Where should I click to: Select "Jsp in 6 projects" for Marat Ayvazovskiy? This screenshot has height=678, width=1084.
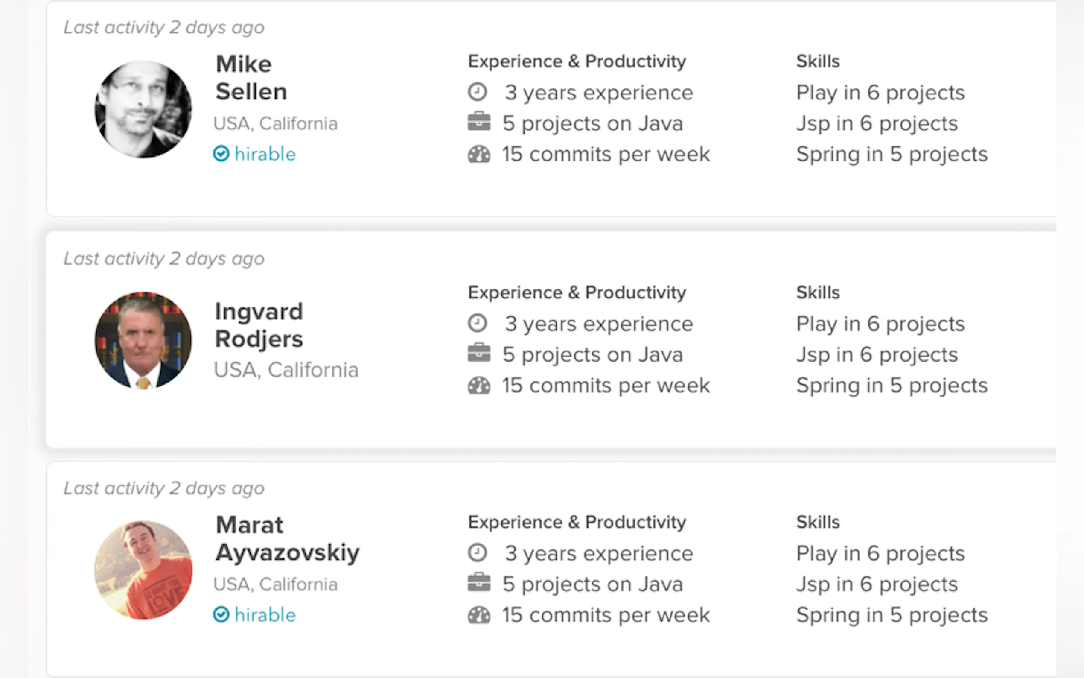pos(877,584)
